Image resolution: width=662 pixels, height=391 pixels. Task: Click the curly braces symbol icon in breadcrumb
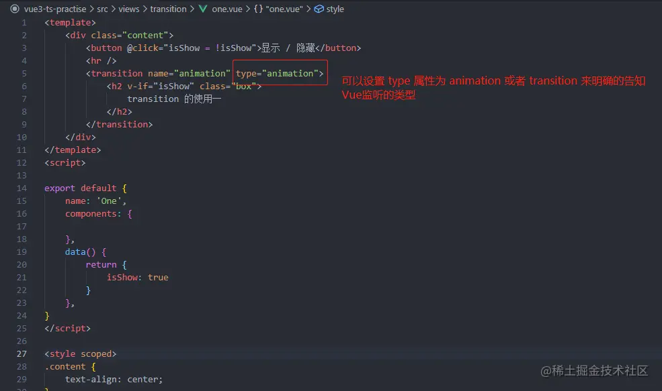point(258,9)
